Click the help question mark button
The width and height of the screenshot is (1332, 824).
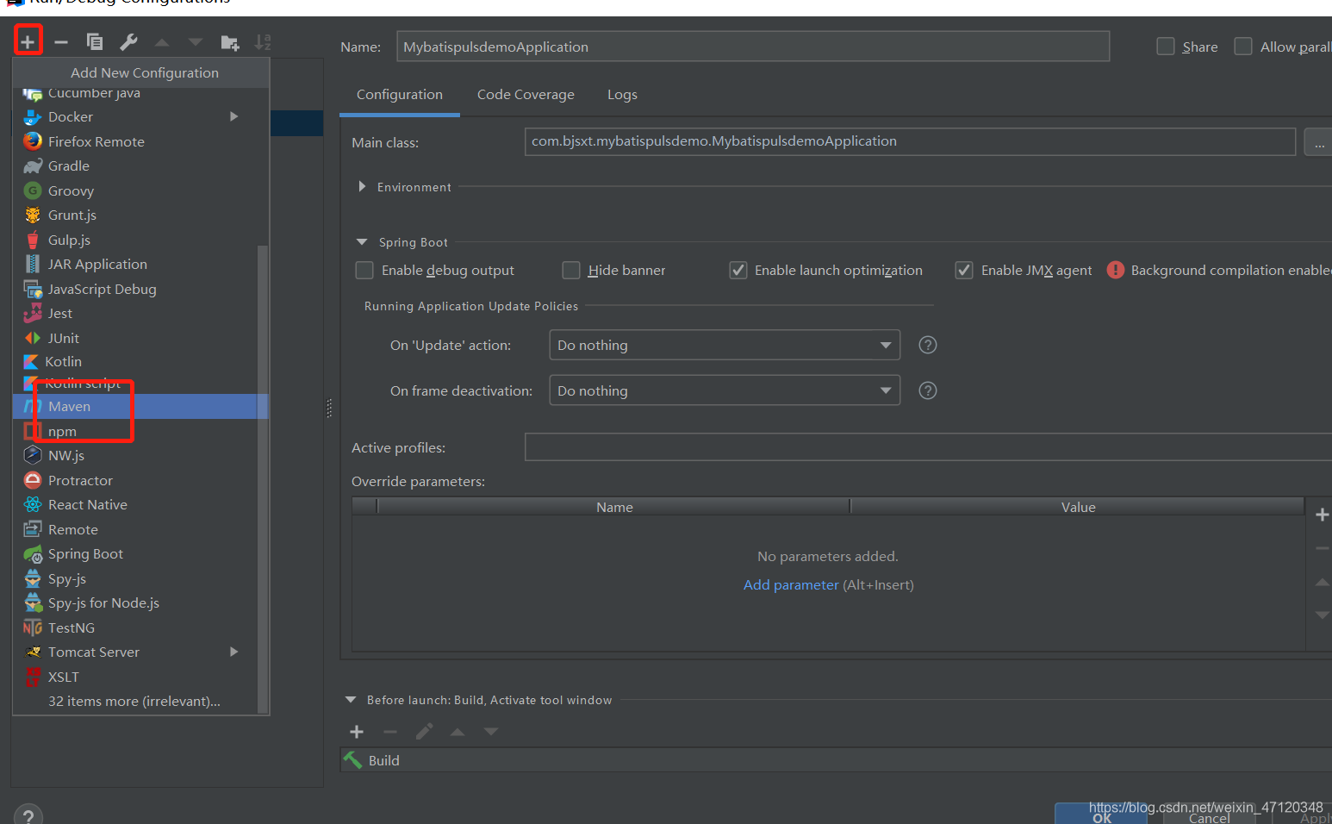(x=28, y=815)
